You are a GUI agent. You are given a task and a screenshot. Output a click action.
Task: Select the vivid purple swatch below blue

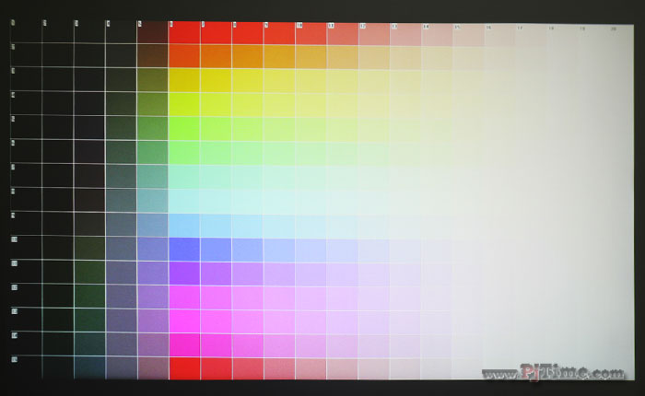coord(184,273)
